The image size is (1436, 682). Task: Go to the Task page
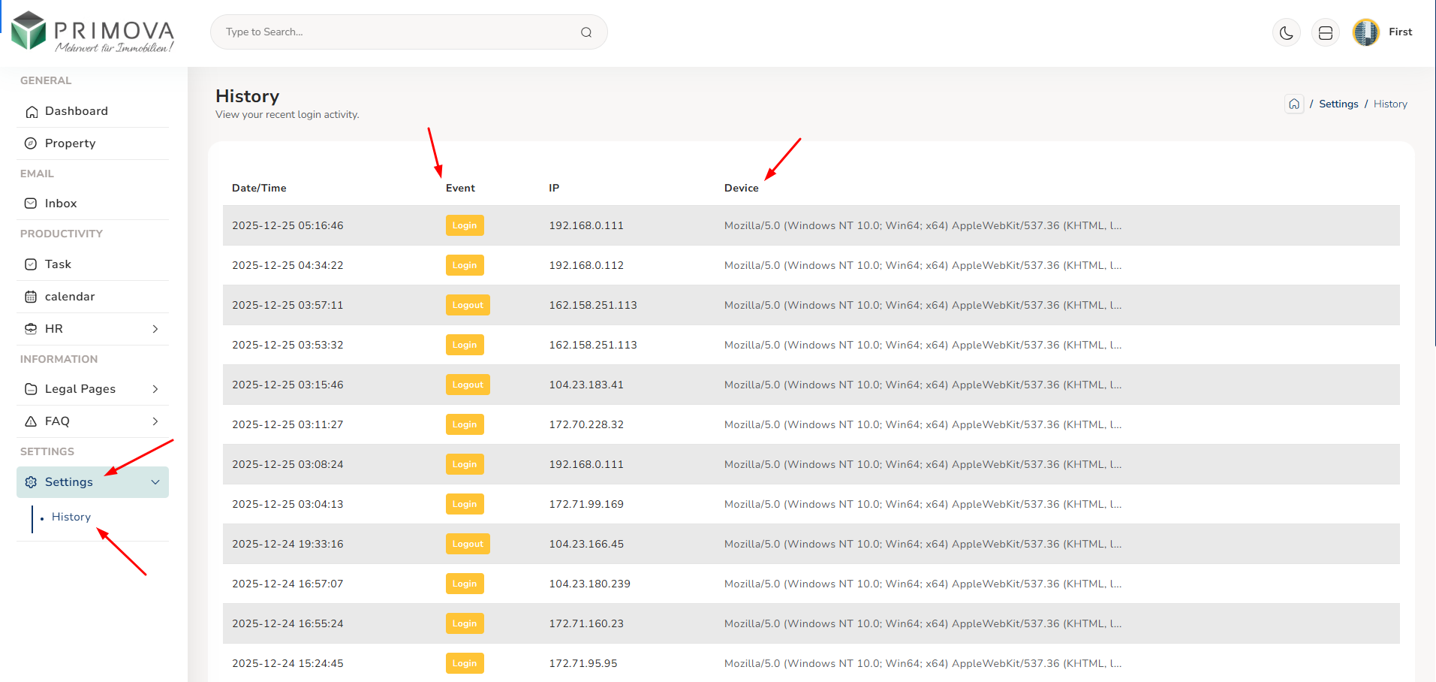58,264
